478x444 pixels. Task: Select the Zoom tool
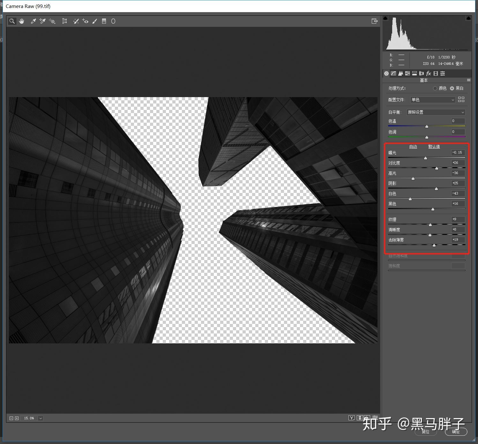point(12,21)
